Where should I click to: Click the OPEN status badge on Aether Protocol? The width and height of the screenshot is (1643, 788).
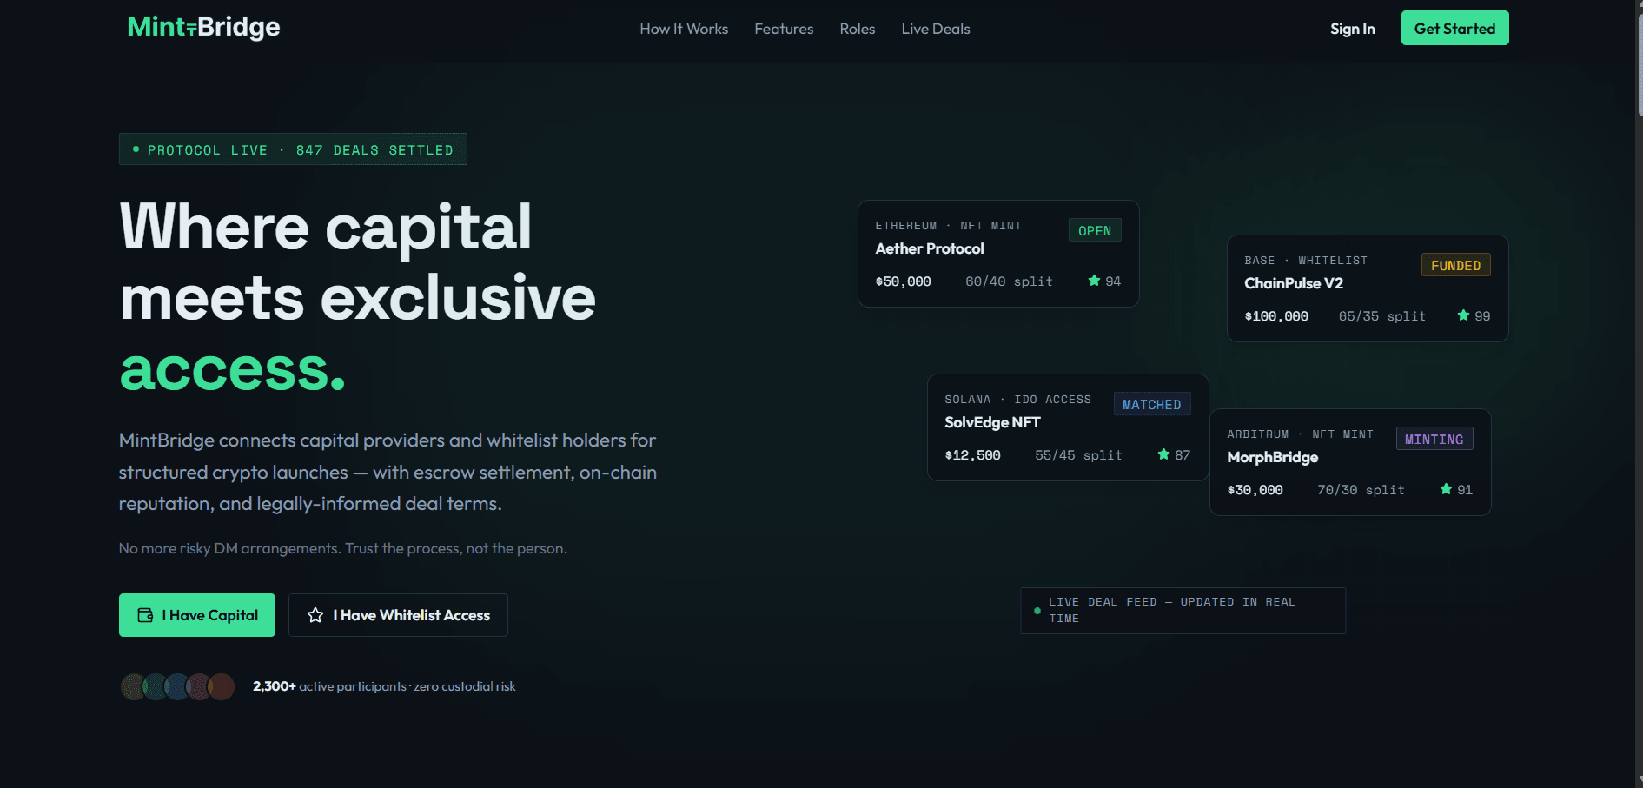pos(1094,230)
